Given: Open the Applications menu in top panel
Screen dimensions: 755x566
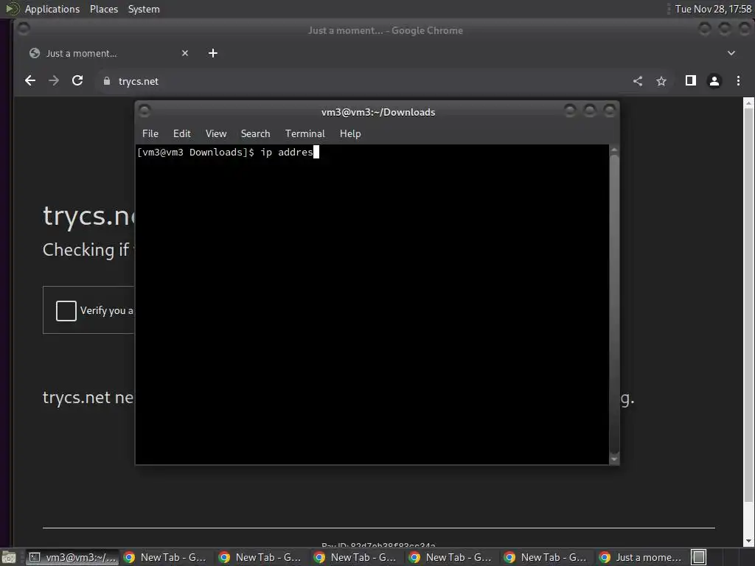Looking at the screenshot, I should [x=52, y=9].
